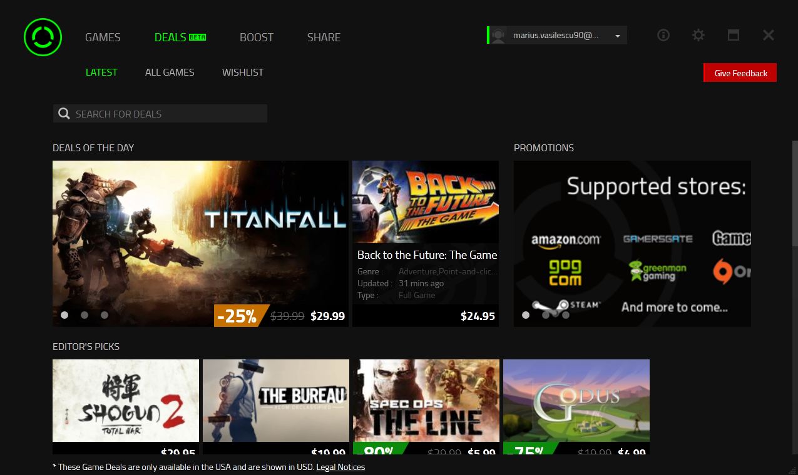Click the Give Feedback button

[740, 72]
